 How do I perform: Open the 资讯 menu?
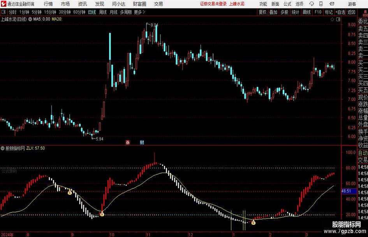[x=83, y=4]
